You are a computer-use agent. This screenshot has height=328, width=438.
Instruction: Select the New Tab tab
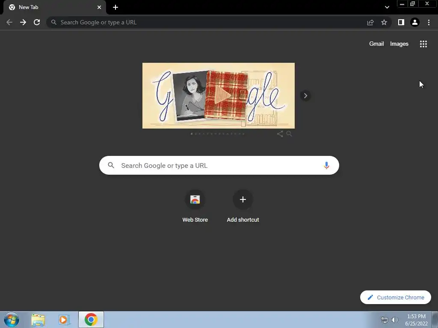pos(54,7)
